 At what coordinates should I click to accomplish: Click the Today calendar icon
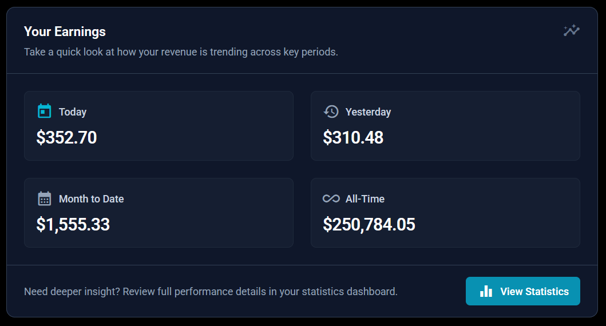44,111
